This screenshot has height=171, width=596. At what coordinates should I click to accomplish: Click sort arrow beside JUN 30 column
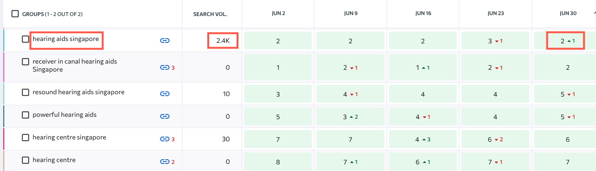594,13
